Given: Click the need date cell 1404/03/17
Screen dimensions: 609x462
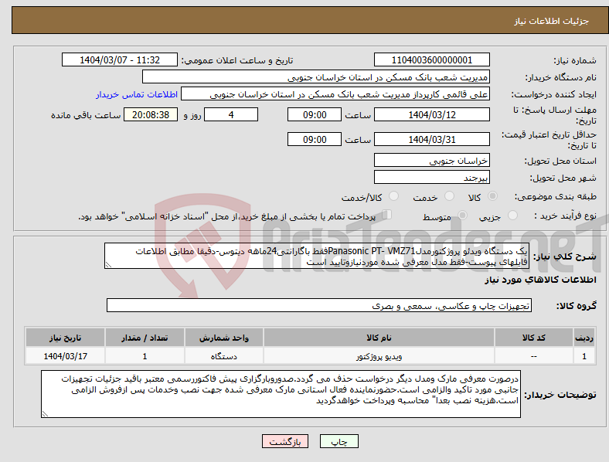Looking at the screenshot, I should 65,356.
